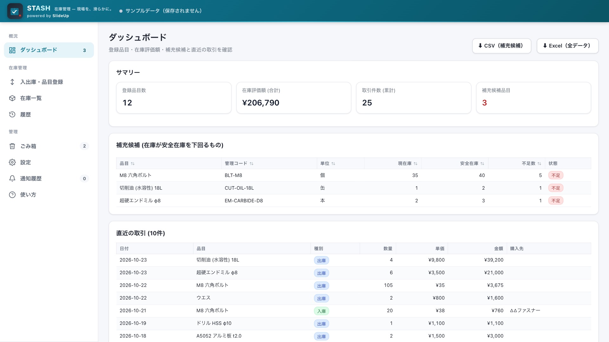Open 通知履歴 in the sidebar
This screenshot has height=342, width=609.
49,179
